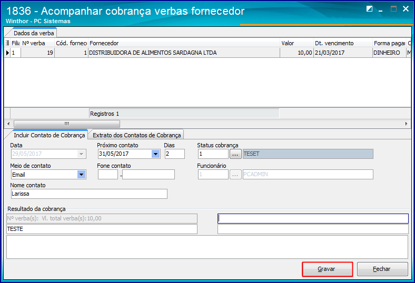The height and width of the screenshot is (283, 415).
Task: Expand the Meio de contato combo box
Action: tap(81, 175)
